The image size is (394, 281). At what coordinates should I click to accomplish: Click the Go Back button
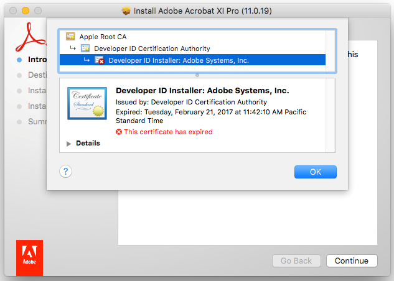pos(296,261)
